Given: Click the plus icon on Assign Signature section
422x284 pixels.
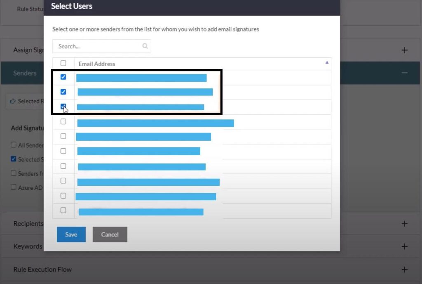Looking at the screenshot, I should click(404, 50).
